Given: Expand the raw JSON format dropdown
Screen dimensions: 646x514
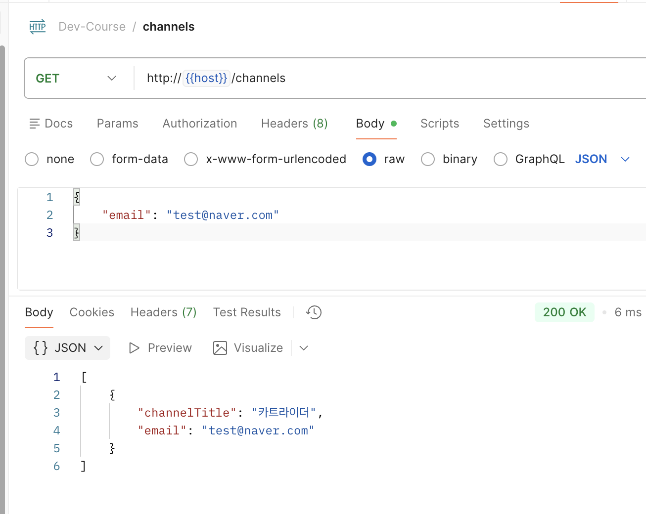Looking at the screenshot, I should pos(625,159).
